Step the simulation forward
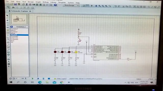 coord(38,79)
